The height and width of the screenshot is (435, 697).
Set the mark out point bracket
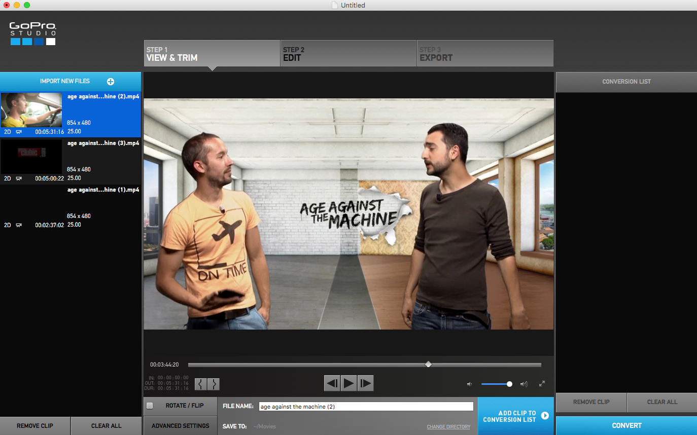(214, 384)
